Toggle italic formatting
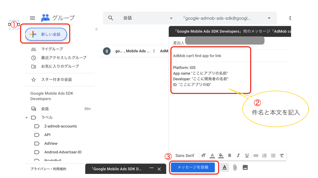318x178 pixels. [x=238, y=156]
